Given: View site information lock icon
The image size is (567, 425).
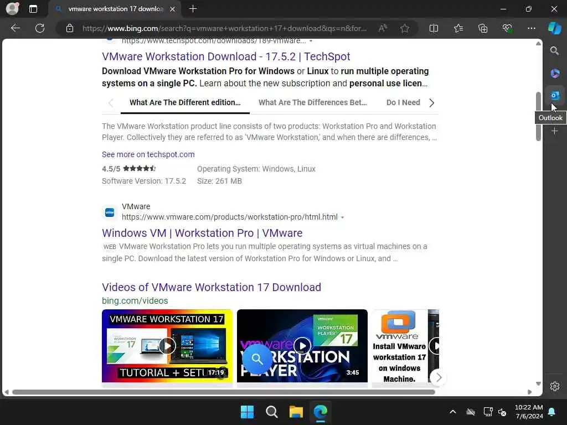Looking at the screenshot, I should (70, 28).
